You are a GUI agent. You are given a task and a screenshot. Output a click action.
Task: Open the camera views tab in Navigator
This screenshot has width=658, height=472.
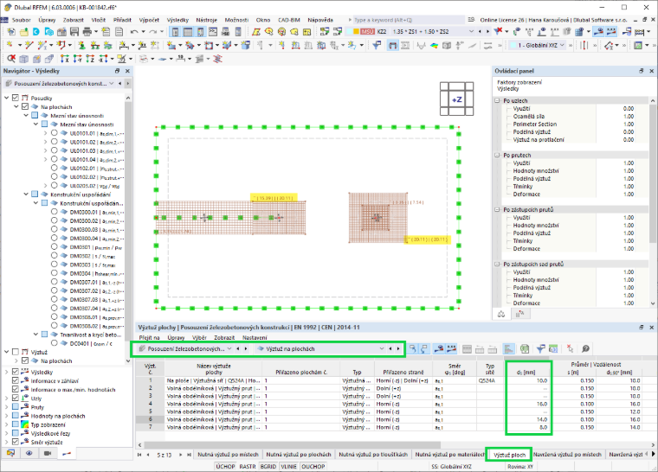(x=48, y=453)
